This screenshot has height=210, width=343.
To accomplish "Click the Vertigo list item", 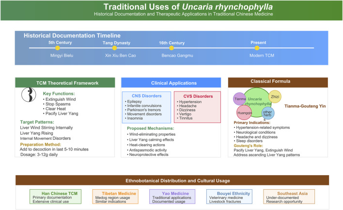I will coord(184,114).
